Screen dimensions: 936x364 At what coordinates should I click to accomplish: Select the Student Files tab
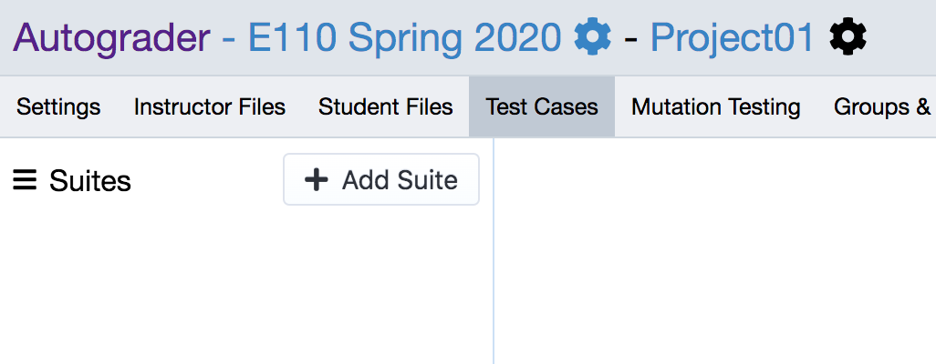tap(385, 107)
